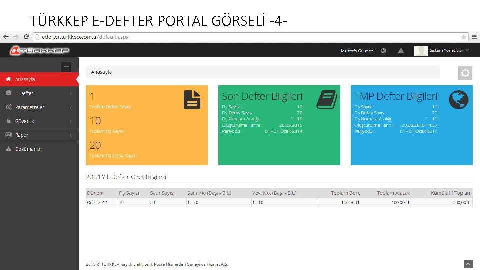Click the Mustafa Gulmez username

click(x=357, y=51)
